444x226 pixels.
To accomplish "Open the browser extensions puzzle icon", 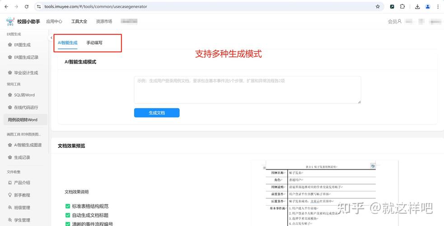I will point(402,6).
